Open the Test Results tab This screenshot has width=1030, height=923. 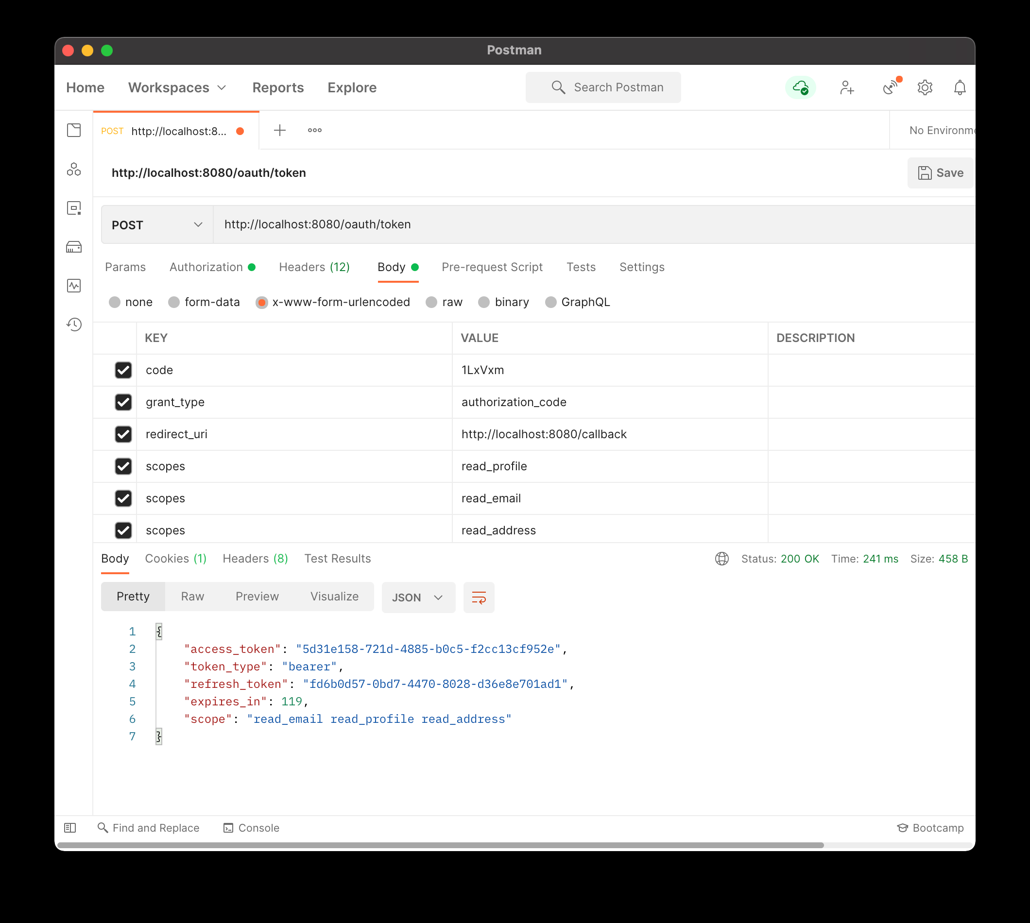point(338,559)
